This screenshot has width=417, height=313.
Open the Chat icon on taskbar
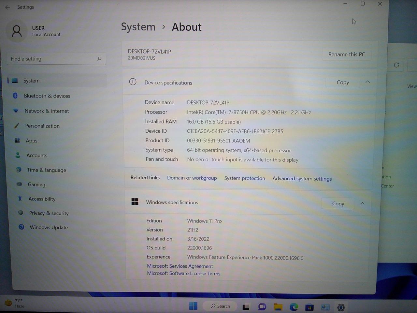click(x=262, y=307)
